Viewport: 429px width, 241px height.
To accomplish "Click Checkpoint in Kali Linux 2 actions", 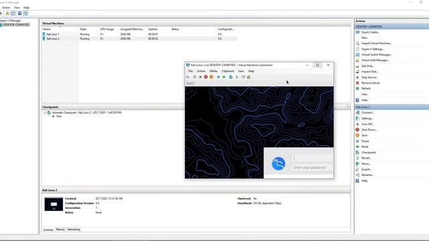I will coord(369,153).
